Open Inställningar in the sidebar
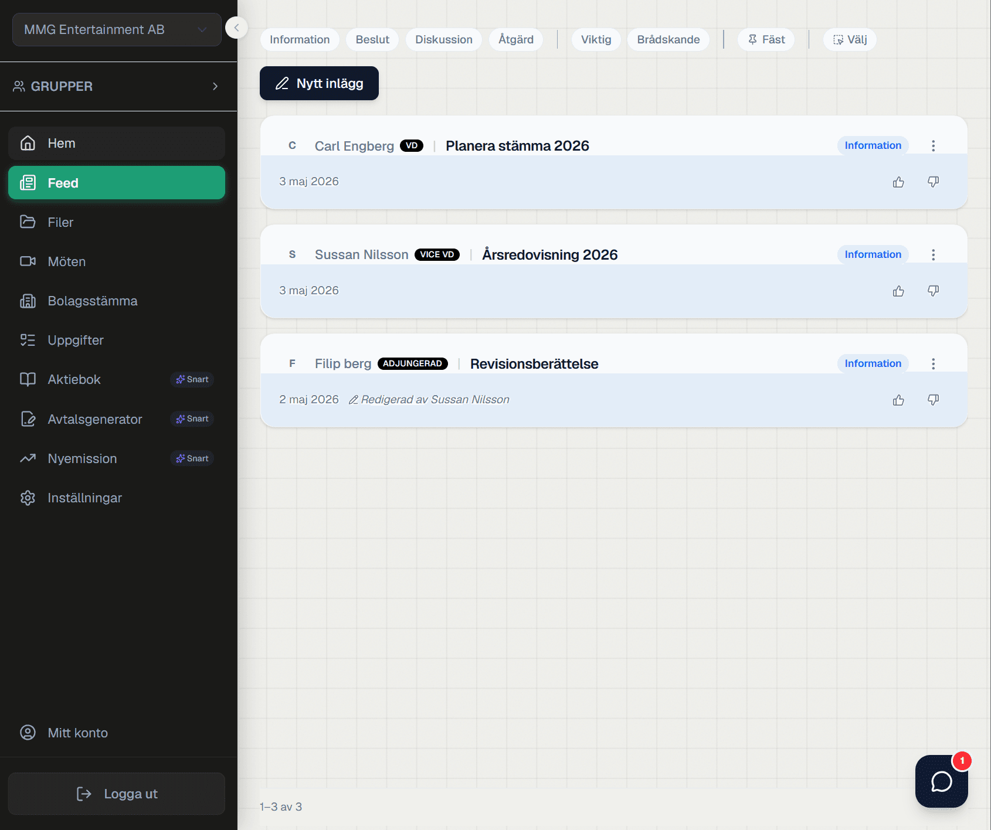 (117, 498)
